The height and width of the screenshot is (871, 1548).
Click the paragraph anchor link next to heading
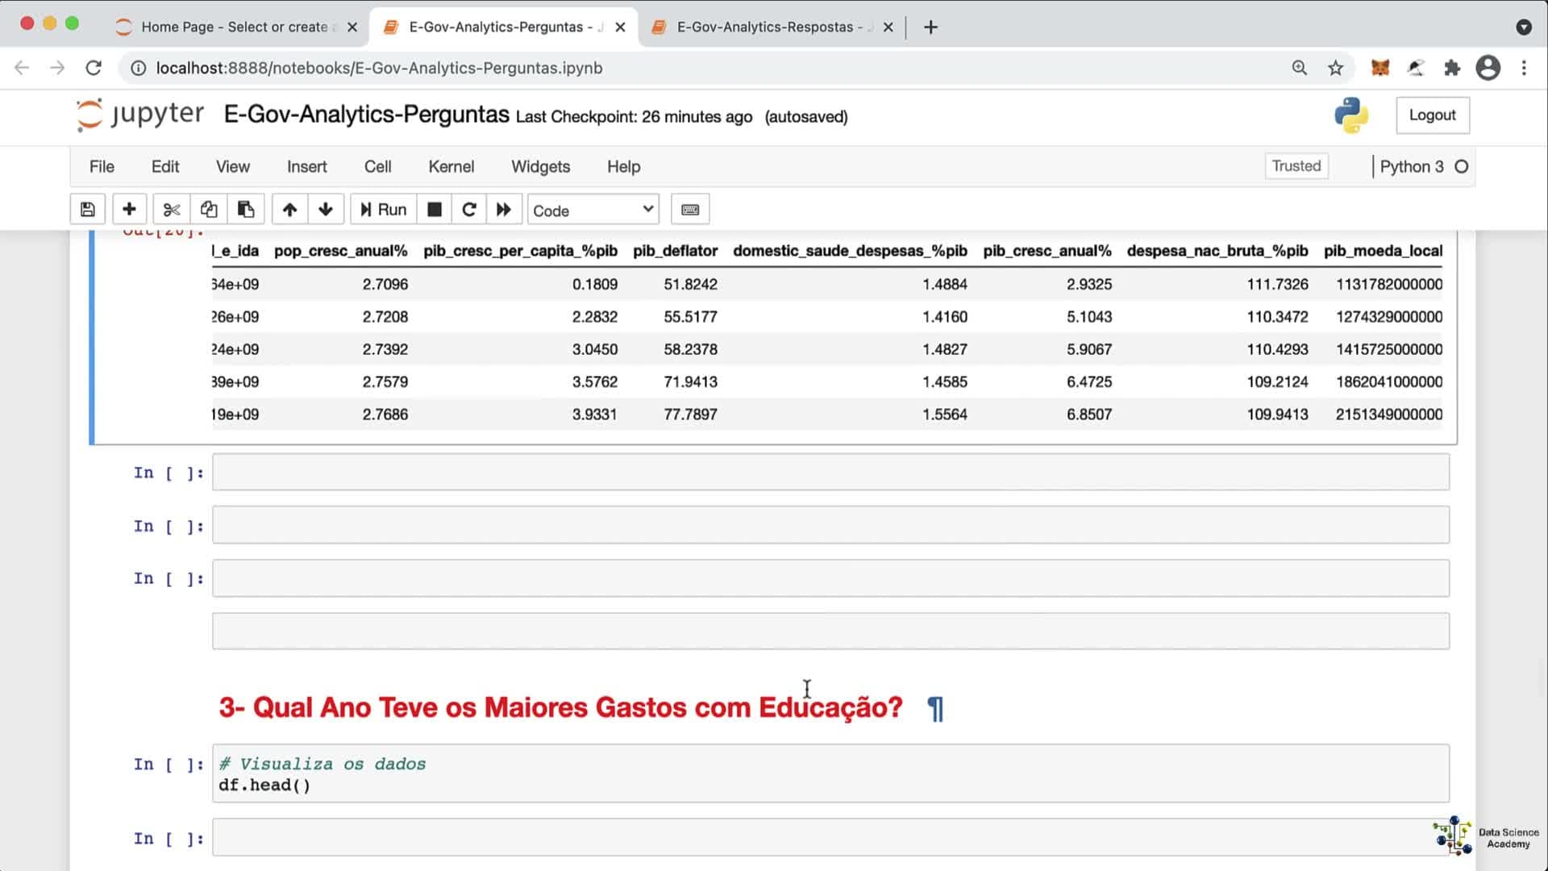(935, 709)
